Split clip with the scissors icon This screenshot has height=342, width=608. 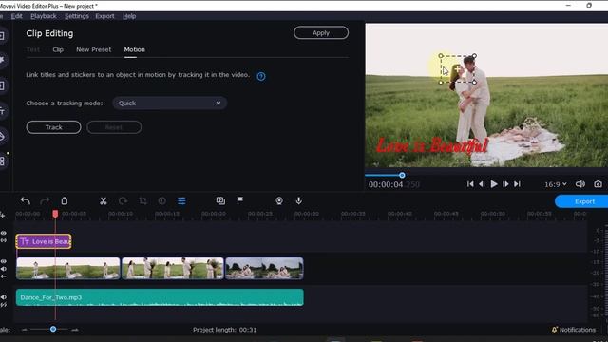pyautogui.click(x=104, y=200)
